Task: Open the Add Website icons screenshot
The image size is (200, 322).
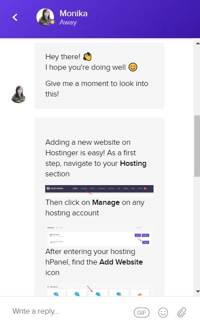Action: (x=98, y=290)
